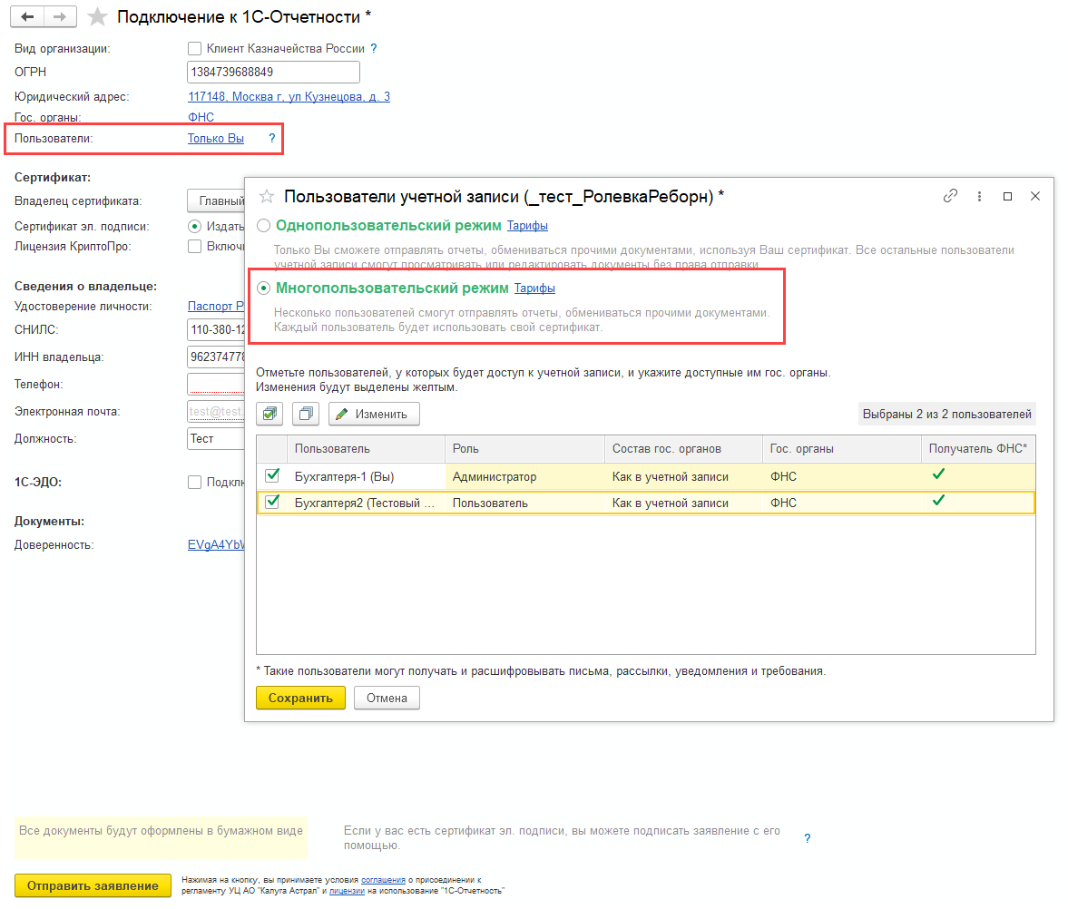Copy link icon in dialog header
Screen dimensions: 1068x909
951,196
